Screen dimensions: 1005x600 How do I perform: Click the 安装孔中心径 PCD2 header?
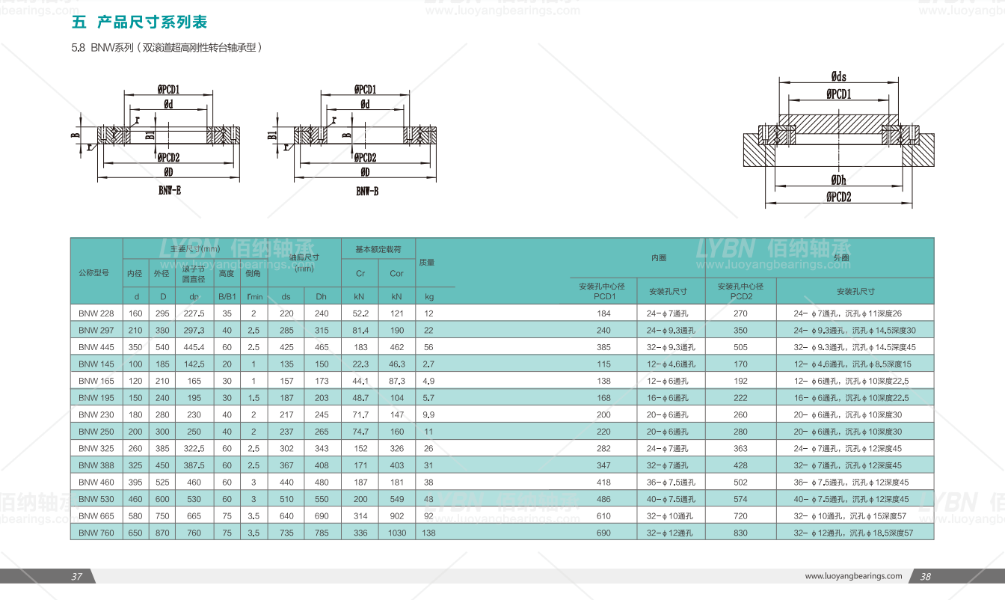coord(740,291)
